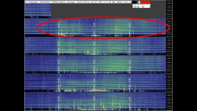Select the 'MAR-08 12:01' time marker
The width and height of the screenshot is (197, 111).
pyautogui.click(x=94, y=85)
